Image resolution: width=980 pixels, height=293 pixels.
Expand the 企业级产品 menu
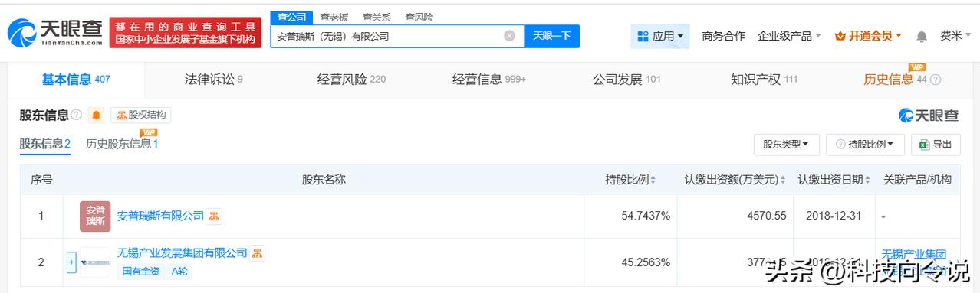click(x=789, y=36)
